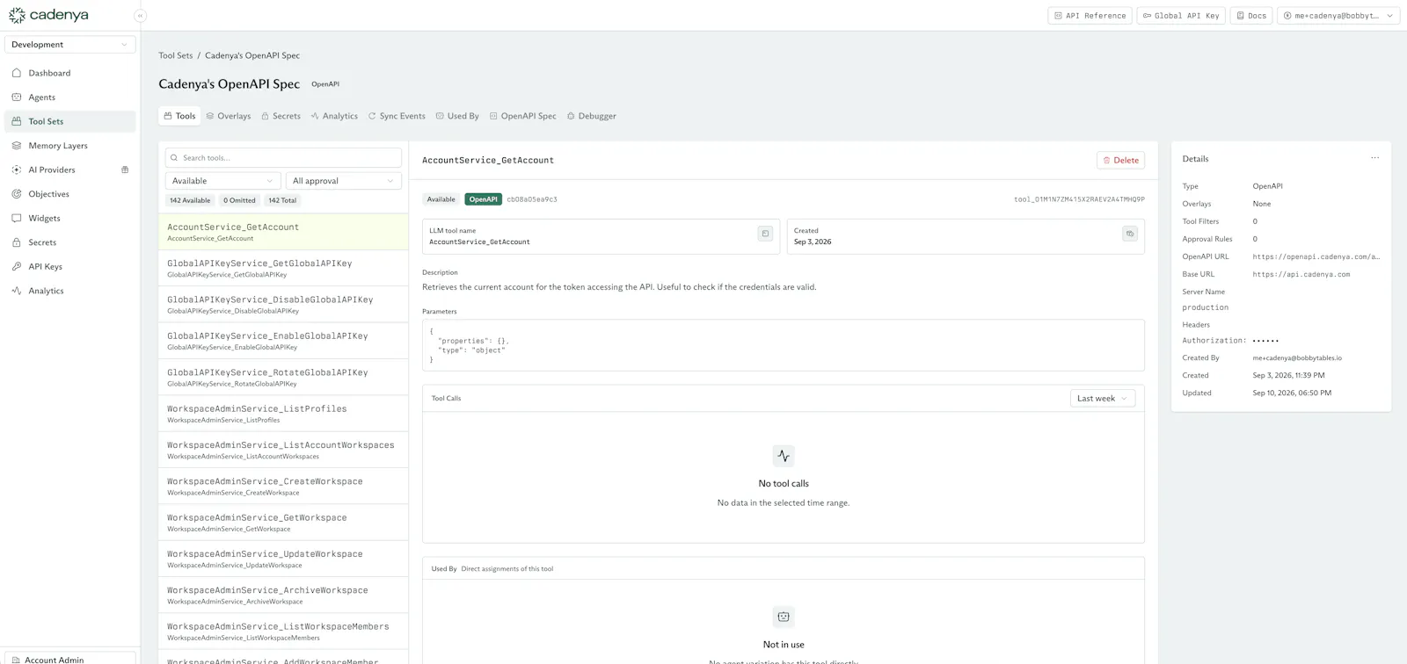Click the green OpenAPI badge
The height and width of the screenshot is (664, 1407).
tap(483, 199)
